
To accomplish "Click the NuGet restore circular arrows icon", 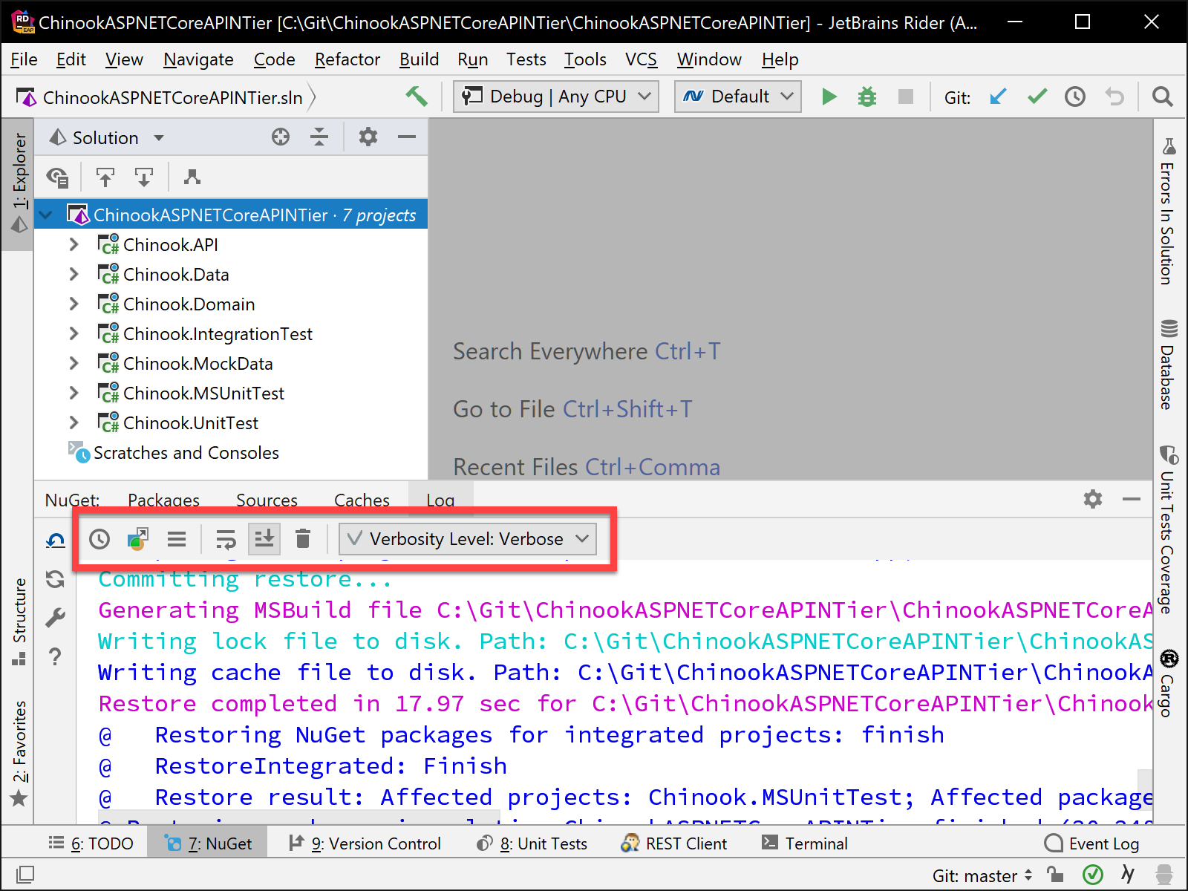I will click(x=56, y=579).
